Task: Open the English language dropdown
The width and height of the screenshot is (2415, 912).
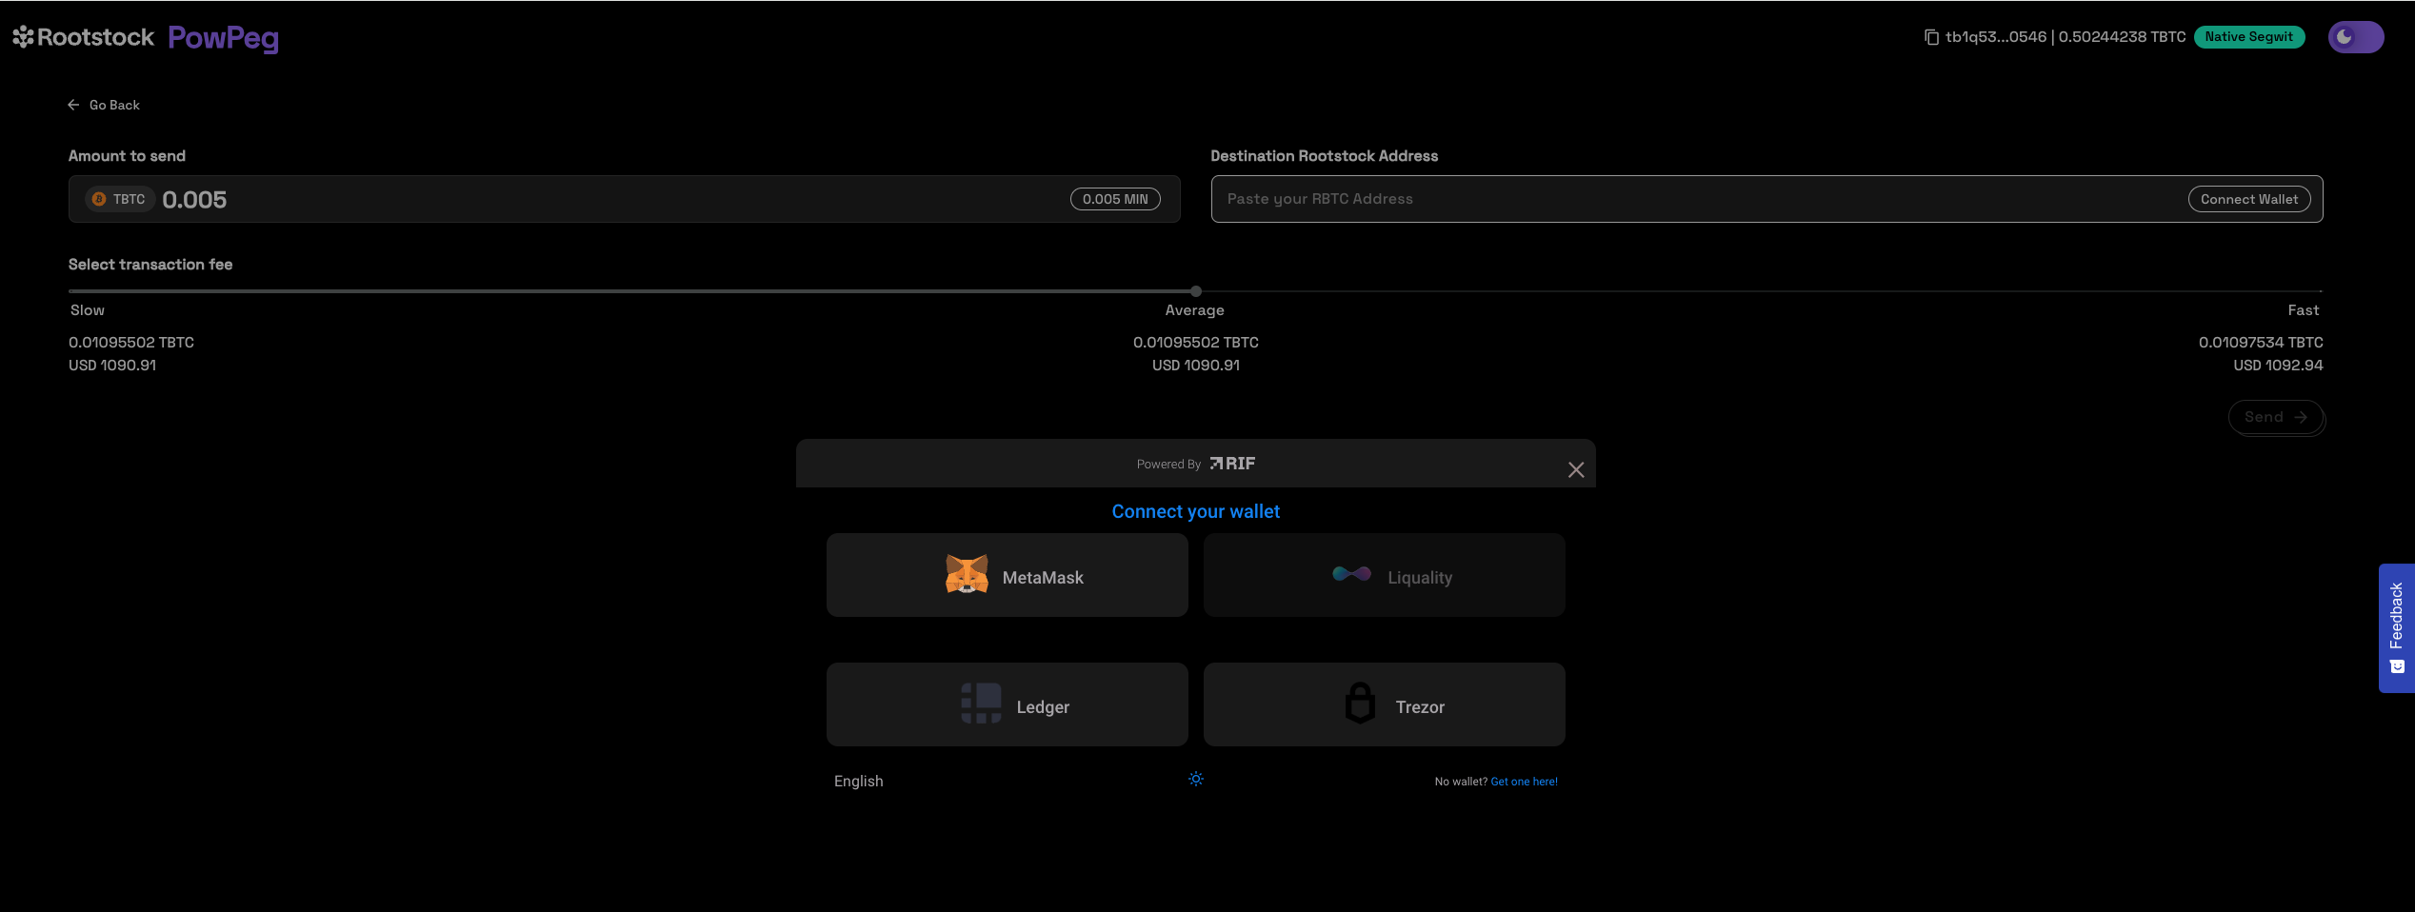Action: pos(859,781)
